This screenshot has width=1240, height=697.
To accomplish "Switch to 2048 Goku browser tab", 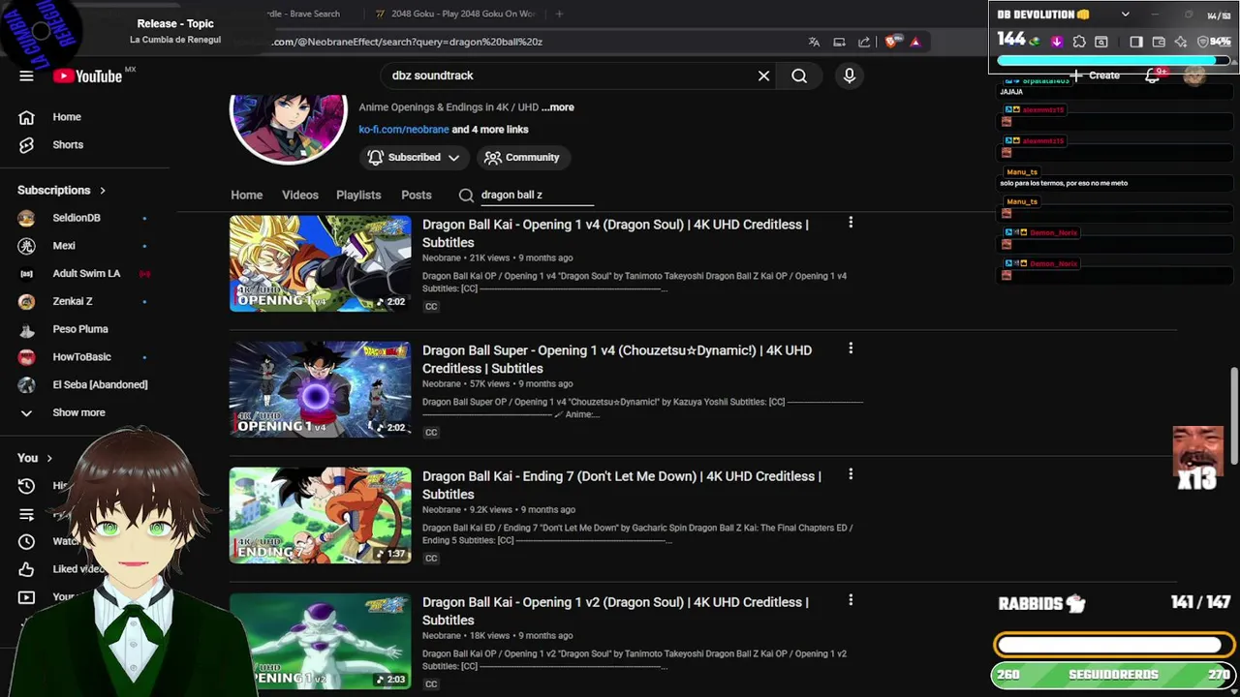I will 455,14.
